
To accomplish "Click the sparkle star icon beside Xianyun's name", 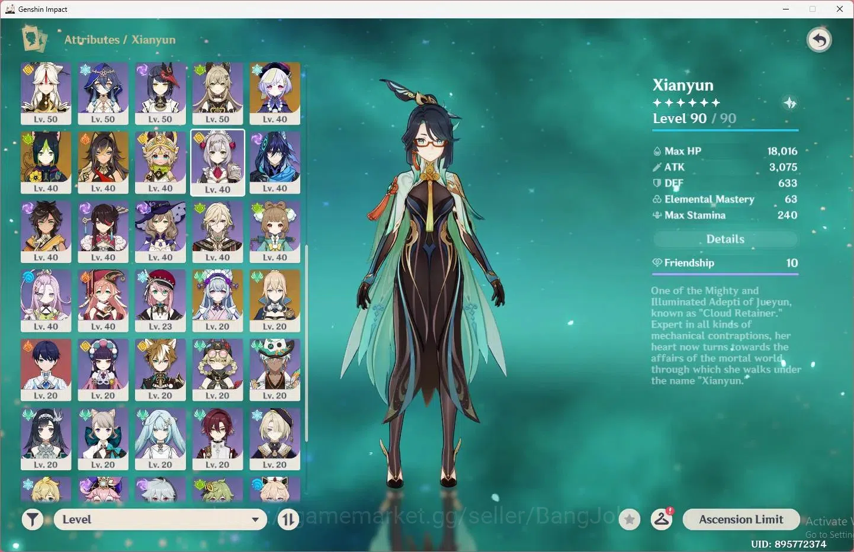I will point(790,103).
